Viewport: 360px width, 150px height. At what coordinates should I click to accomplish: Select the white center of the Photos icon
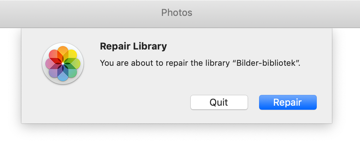click(63, 64)
